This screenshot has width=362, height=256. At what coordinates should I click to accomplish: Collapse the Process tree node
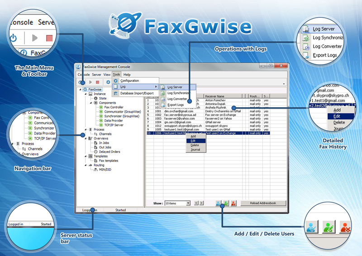click(86, 129)
